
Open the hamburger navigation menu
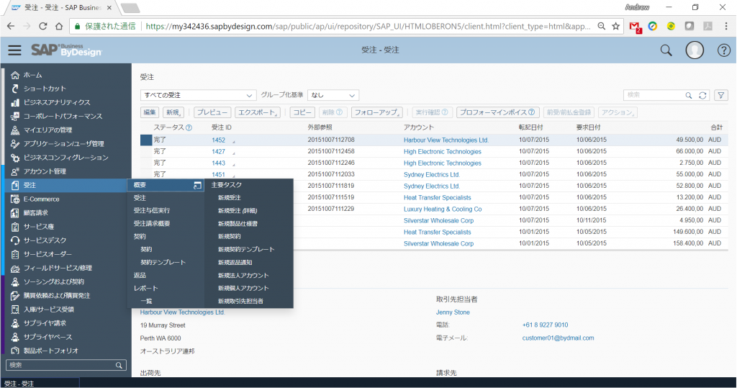tap(14, 50)
